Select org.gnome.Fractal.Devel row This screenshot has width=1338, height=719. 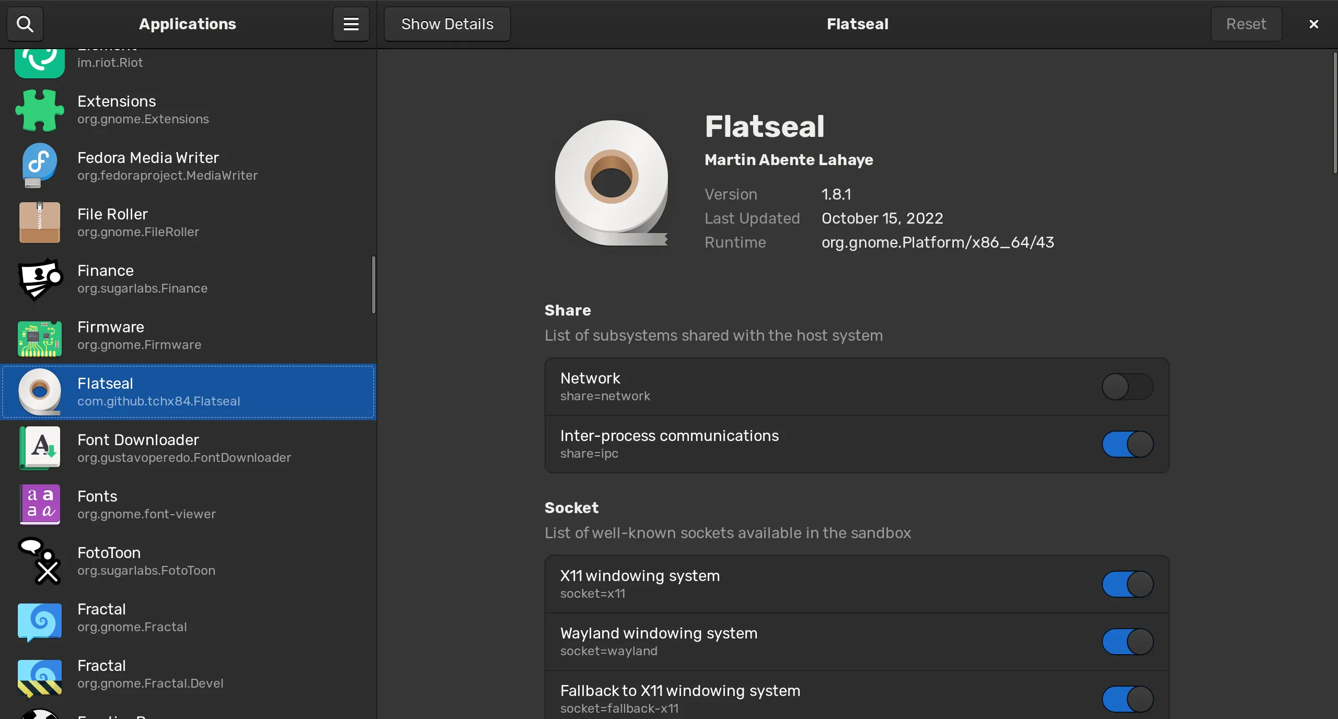coord(188,674)
